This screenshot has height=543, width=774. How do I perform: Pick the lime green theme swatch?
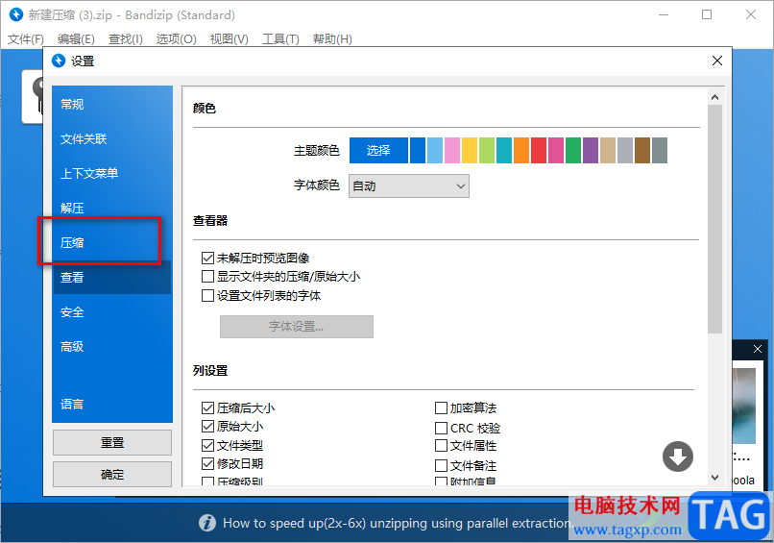pos(487,150)
